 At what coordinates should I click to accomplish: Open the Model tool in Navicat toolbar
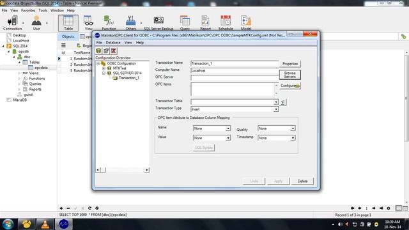point(245,23)
